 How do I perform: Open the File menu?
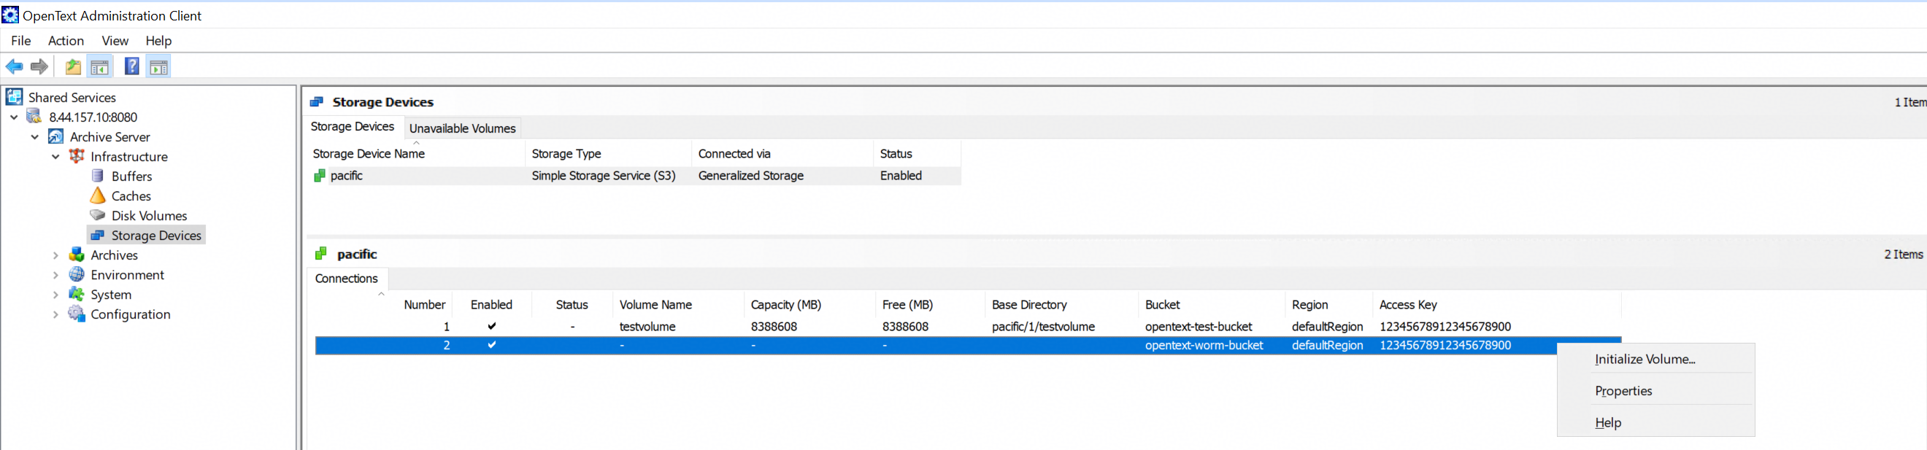click(21, 40)
